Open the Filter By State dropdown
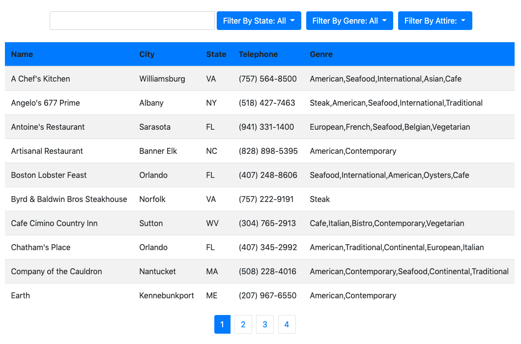This screenshot has height=344, width=521. click(x=259, y=21)
